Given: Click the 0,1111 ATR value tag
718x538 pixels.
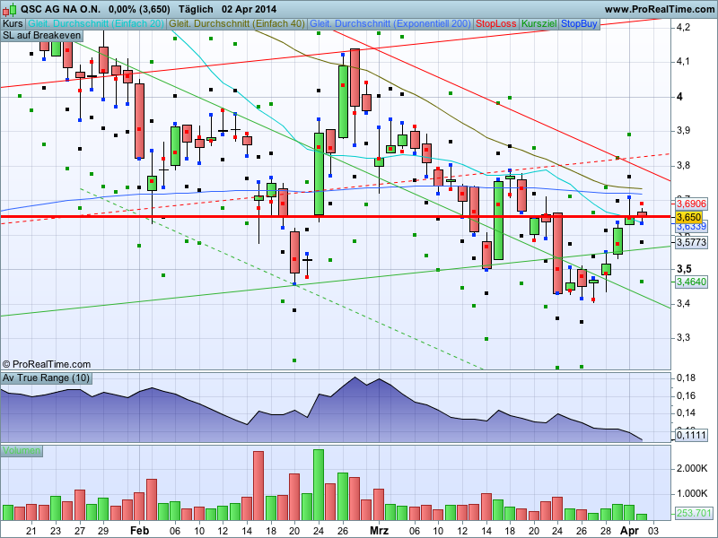Looking at the screenshot, I should point(691,435).
